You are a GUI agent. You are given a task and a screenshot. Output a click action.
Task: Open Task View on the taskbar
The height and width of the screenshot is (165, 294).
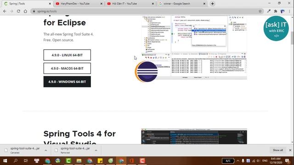[26, 161]
